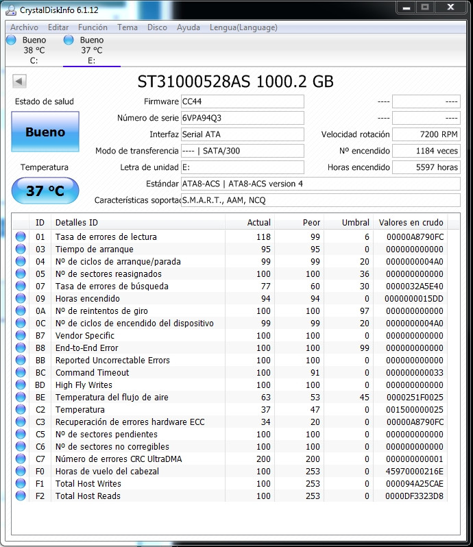The height and width of the screenshot is (547, 473).
Task: Select the E: disk tab
Action: [x=92, y=50]
